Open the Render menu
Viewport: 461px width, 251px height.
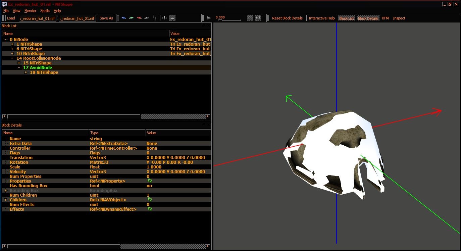click(x=31, y=11)
